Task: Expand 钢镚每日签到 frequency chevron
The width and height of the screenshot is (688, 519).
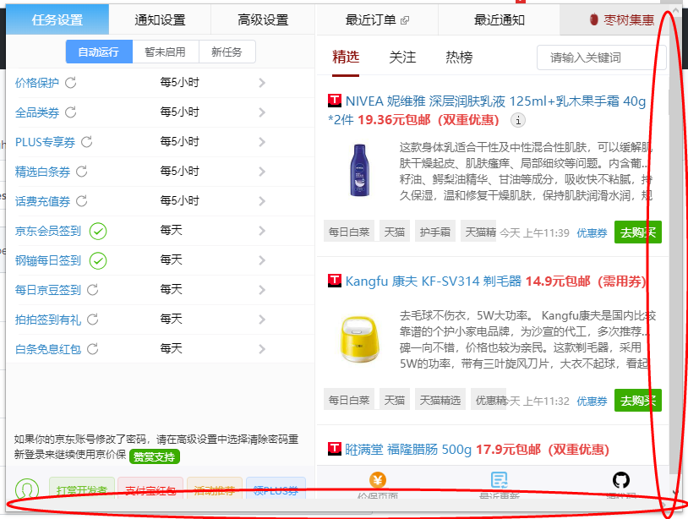Action: coord(262,260)
